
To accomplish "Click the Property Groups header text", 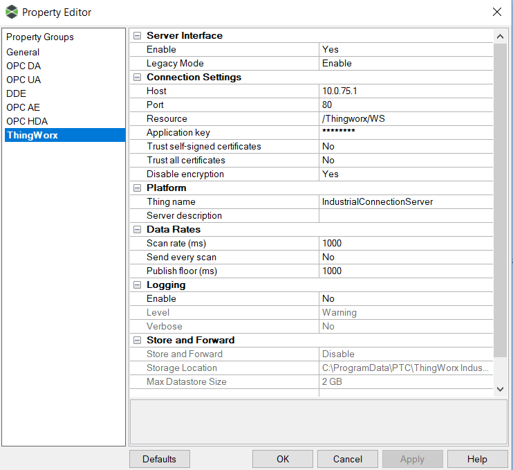I will (40, 37).
